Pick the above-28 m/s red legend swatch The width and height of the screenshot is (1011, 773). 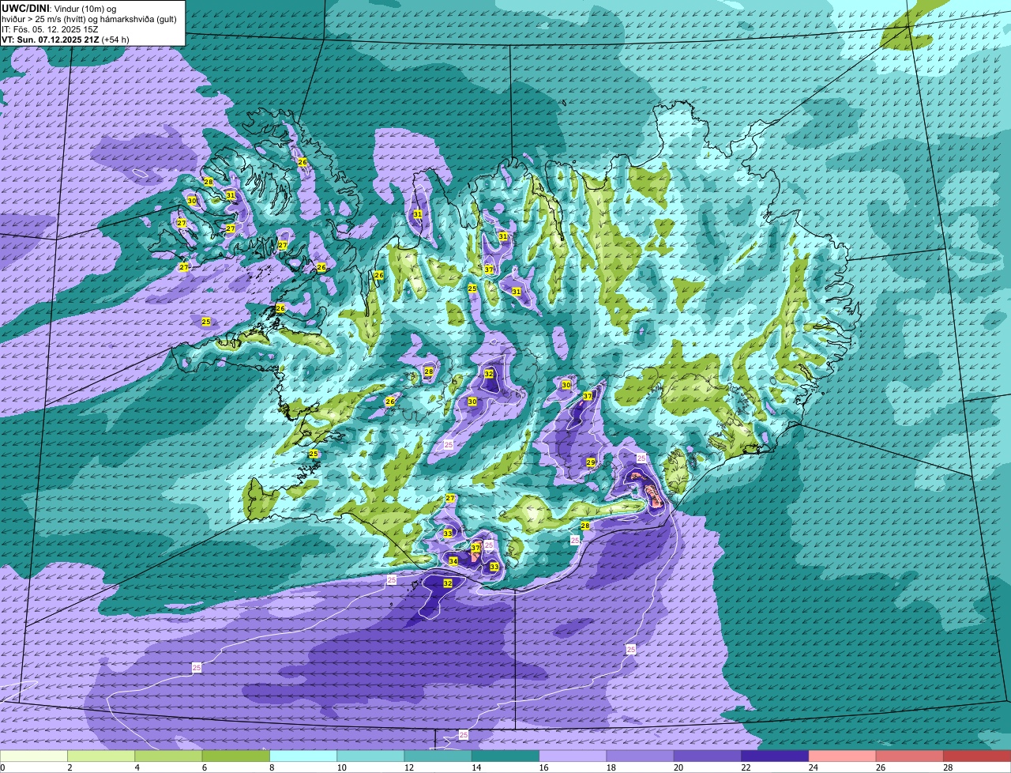point(978,756)
